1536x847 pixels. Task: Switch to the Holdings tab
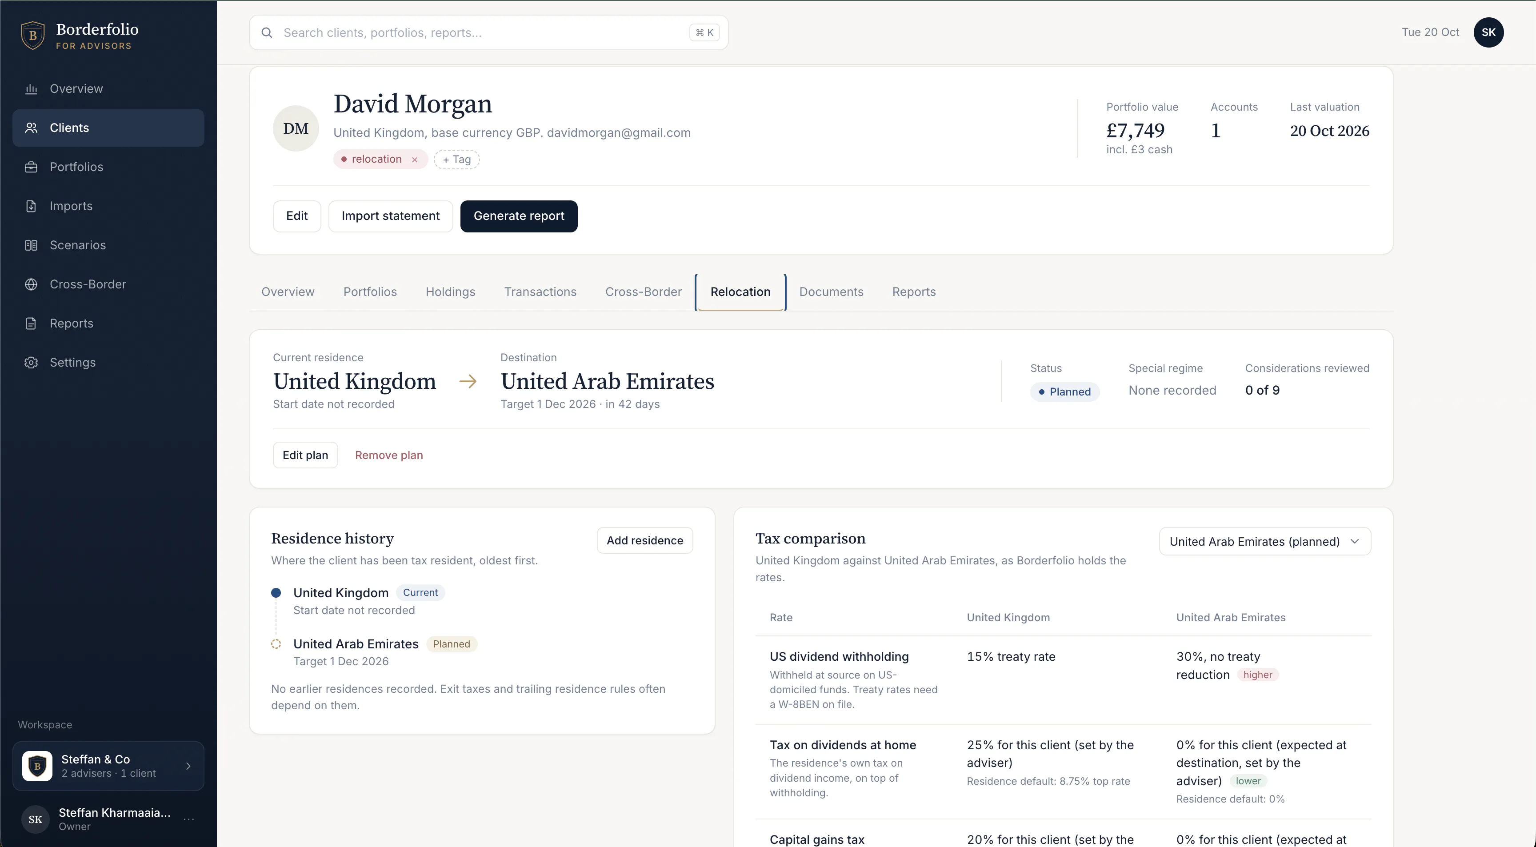pos(450,292)
